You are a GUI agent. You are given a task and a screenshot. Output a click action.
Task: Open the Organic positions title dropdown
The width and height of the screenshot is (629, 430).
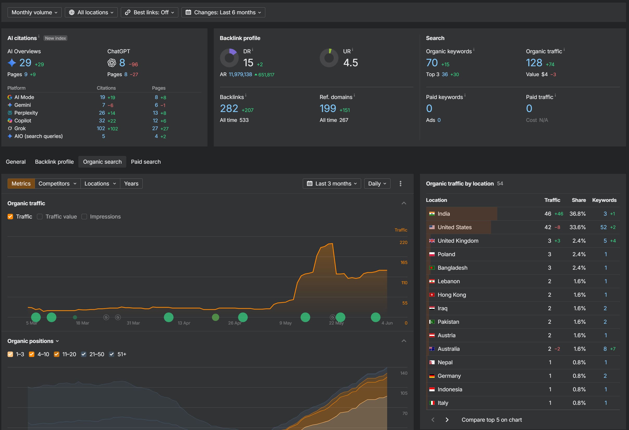click(x=33, y=341)
